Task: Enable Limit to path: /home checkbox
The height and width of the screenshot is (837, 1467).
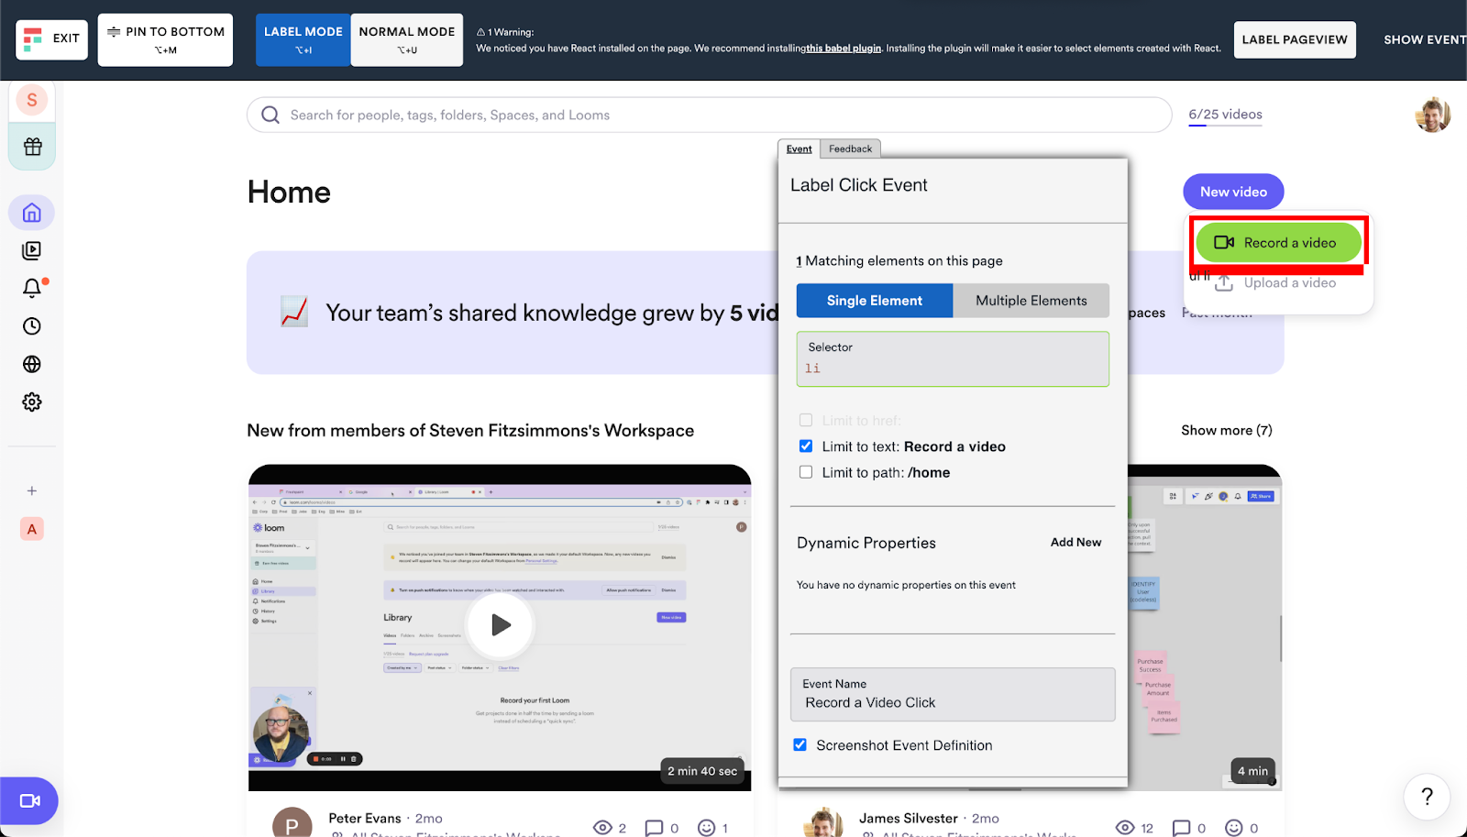Action: [x=806, y=472]
